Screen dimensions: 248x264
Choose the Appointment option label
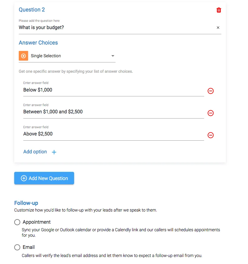click(x=37, y=222)
